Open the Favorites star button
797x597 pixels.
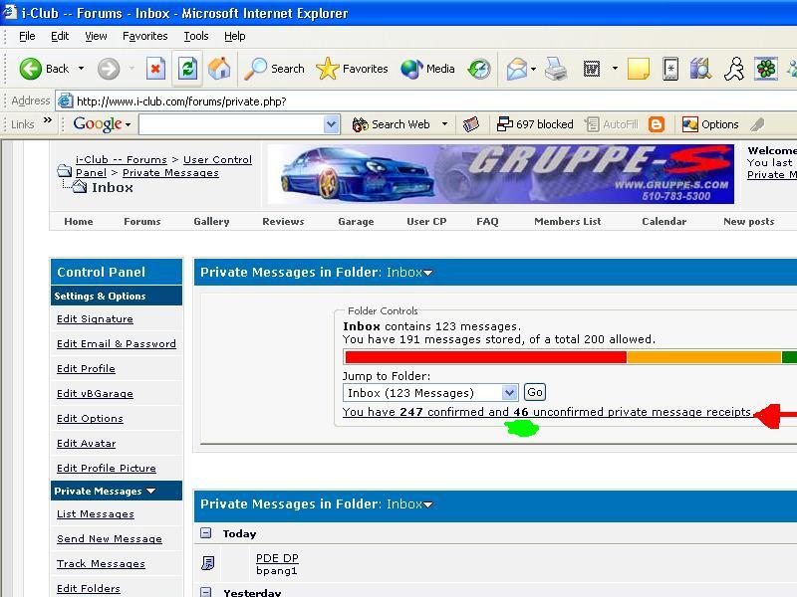(352, 69)
